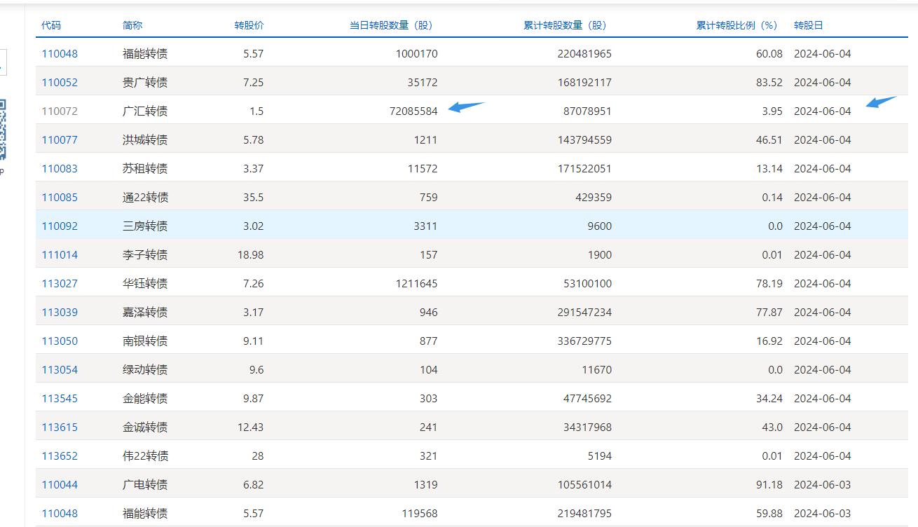
Task: Click daily conversion value 72085584
Action: tap(413, 111)
